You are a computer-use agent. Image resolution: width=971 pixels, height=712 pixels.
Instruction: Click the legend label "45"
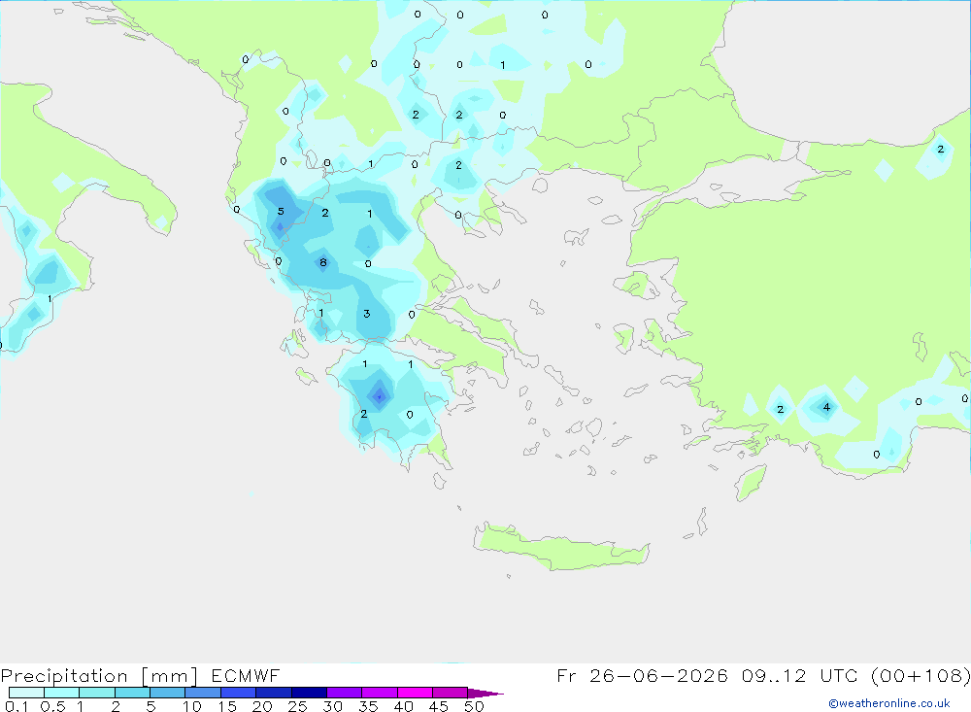tap(439, 706)
